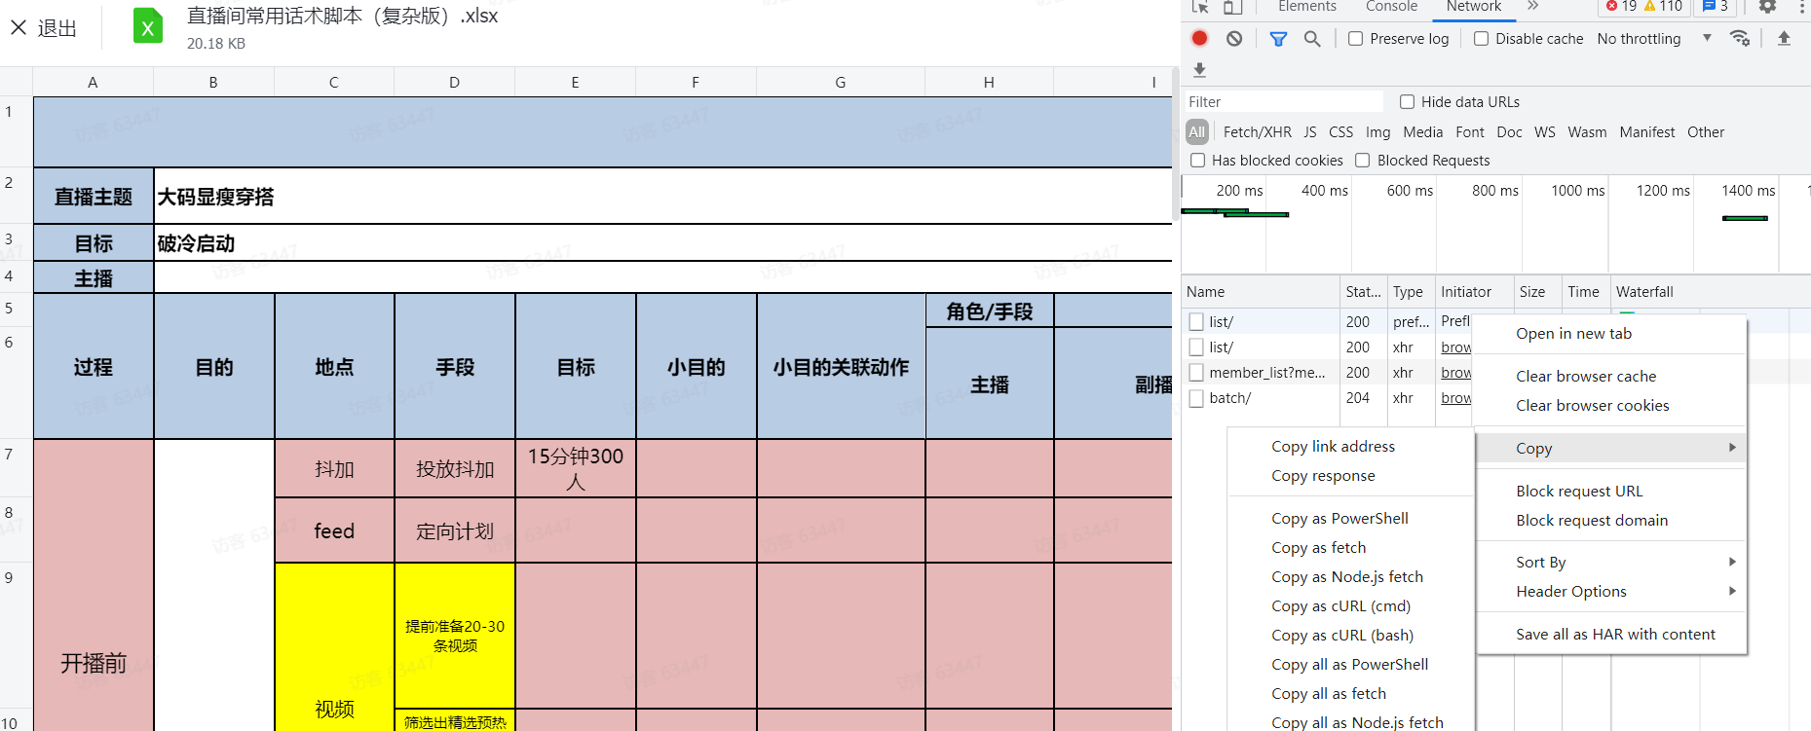The height and width of the screenshot is (731, 1811).
Task: Select Save all as HAR with content
Action: [1615, 634]
